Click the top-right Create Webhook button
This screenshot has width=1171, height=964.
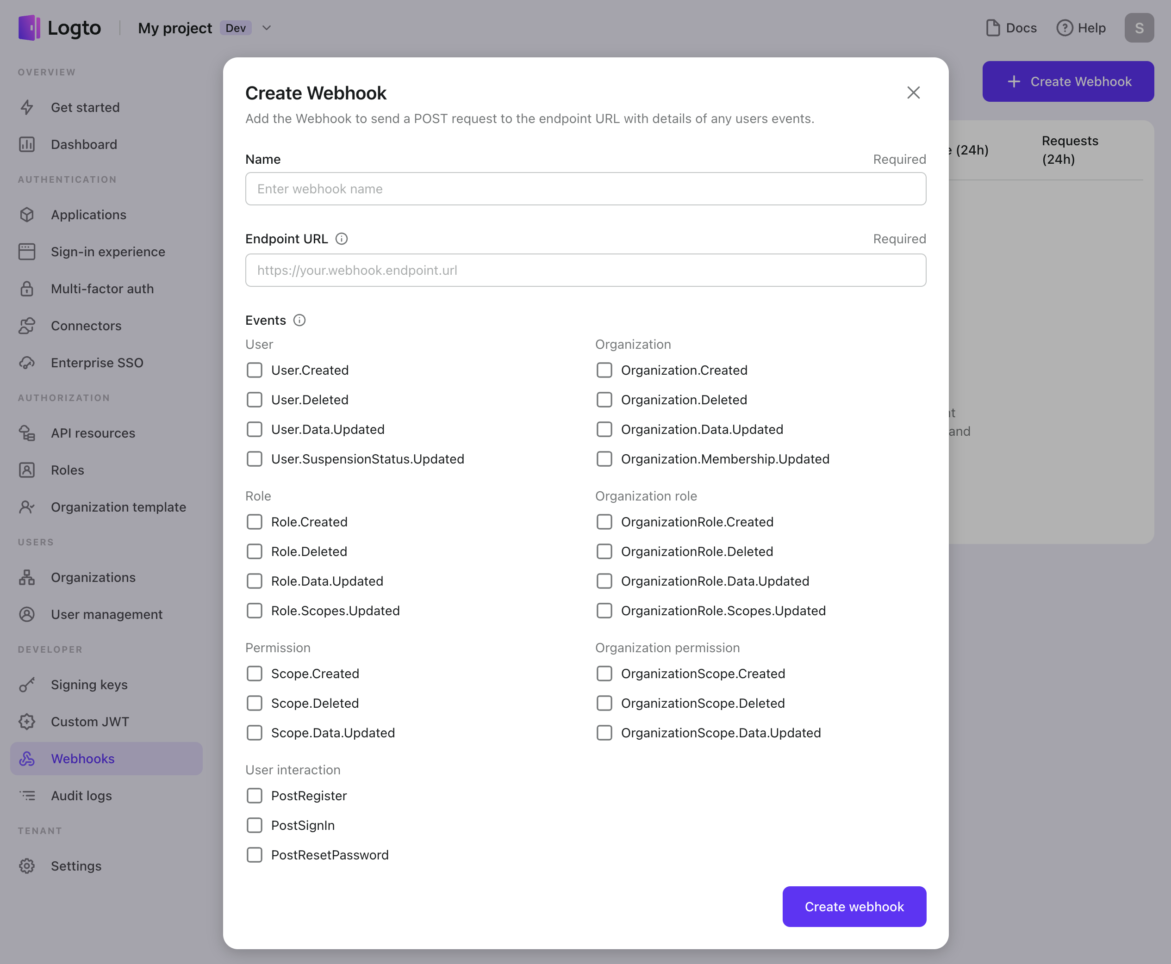pos(1068,80)
